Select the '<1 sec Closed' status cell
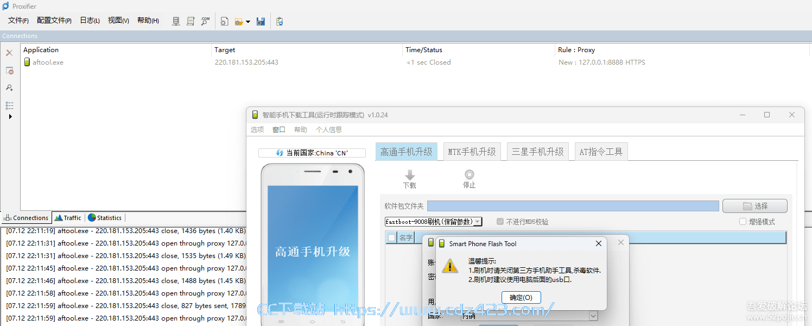This screenshot has width=812, height=326. point(429,62)
